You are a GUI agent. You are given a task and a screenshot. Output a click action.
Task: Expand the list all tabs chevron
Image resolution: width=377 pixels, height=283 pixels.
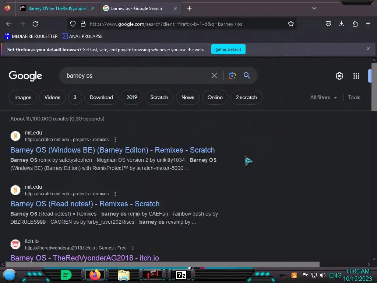(314, 8)
